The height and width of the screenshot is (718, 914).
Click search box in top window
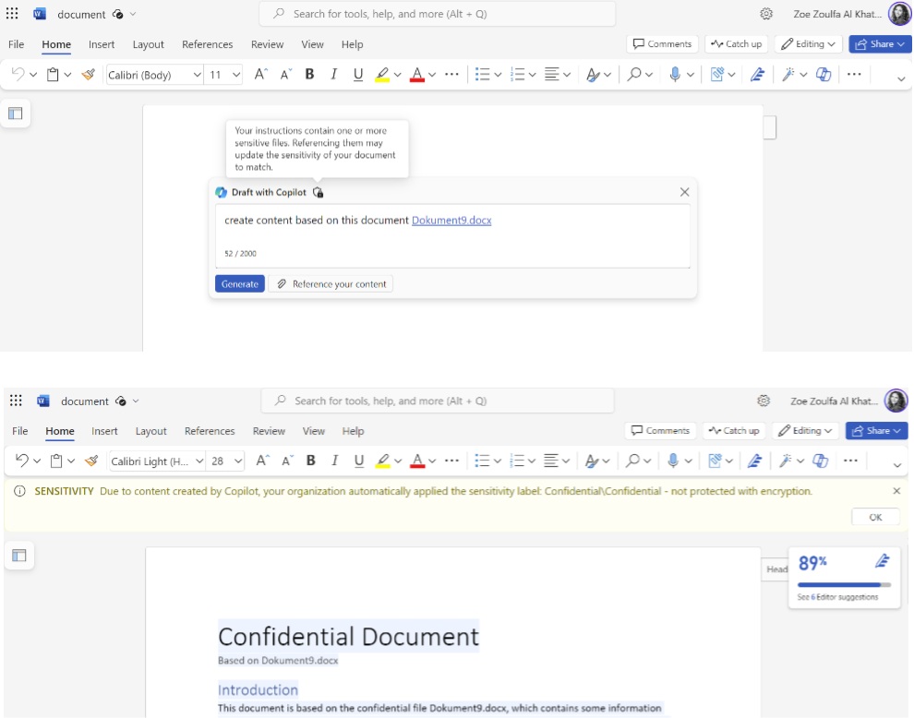[x=438, y=14]
